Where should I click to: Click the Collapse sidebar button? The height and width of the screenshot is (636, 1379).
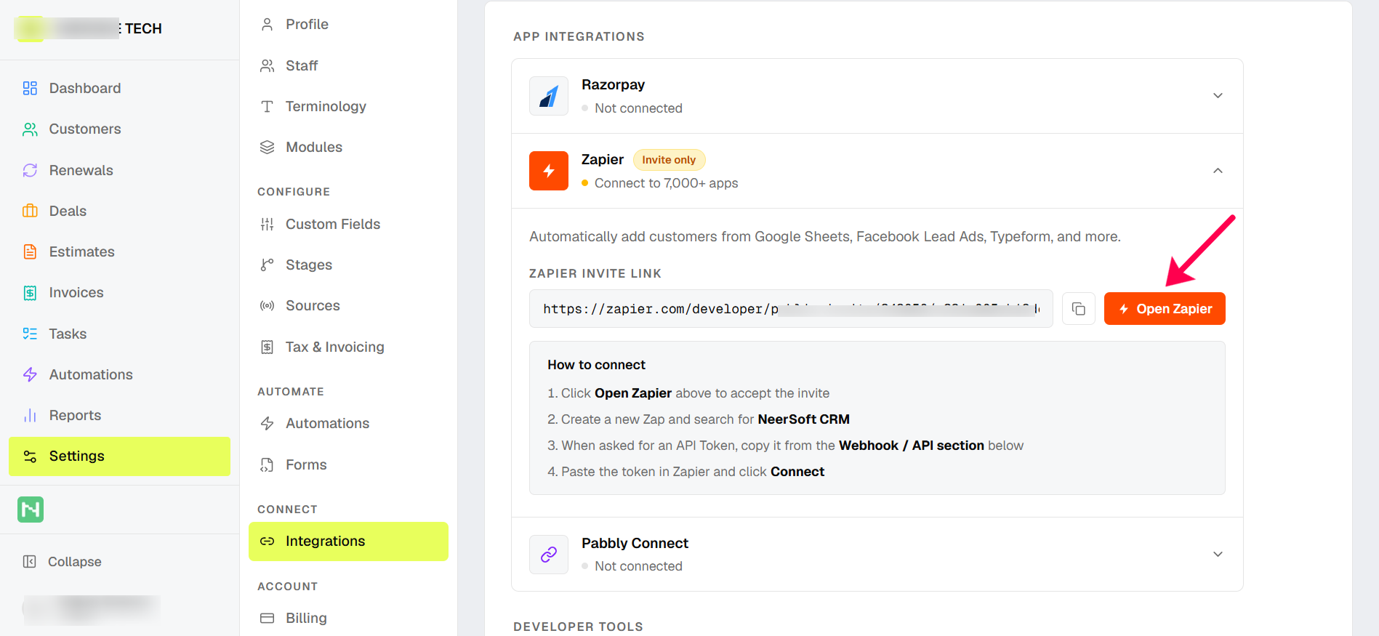[119, 562]
